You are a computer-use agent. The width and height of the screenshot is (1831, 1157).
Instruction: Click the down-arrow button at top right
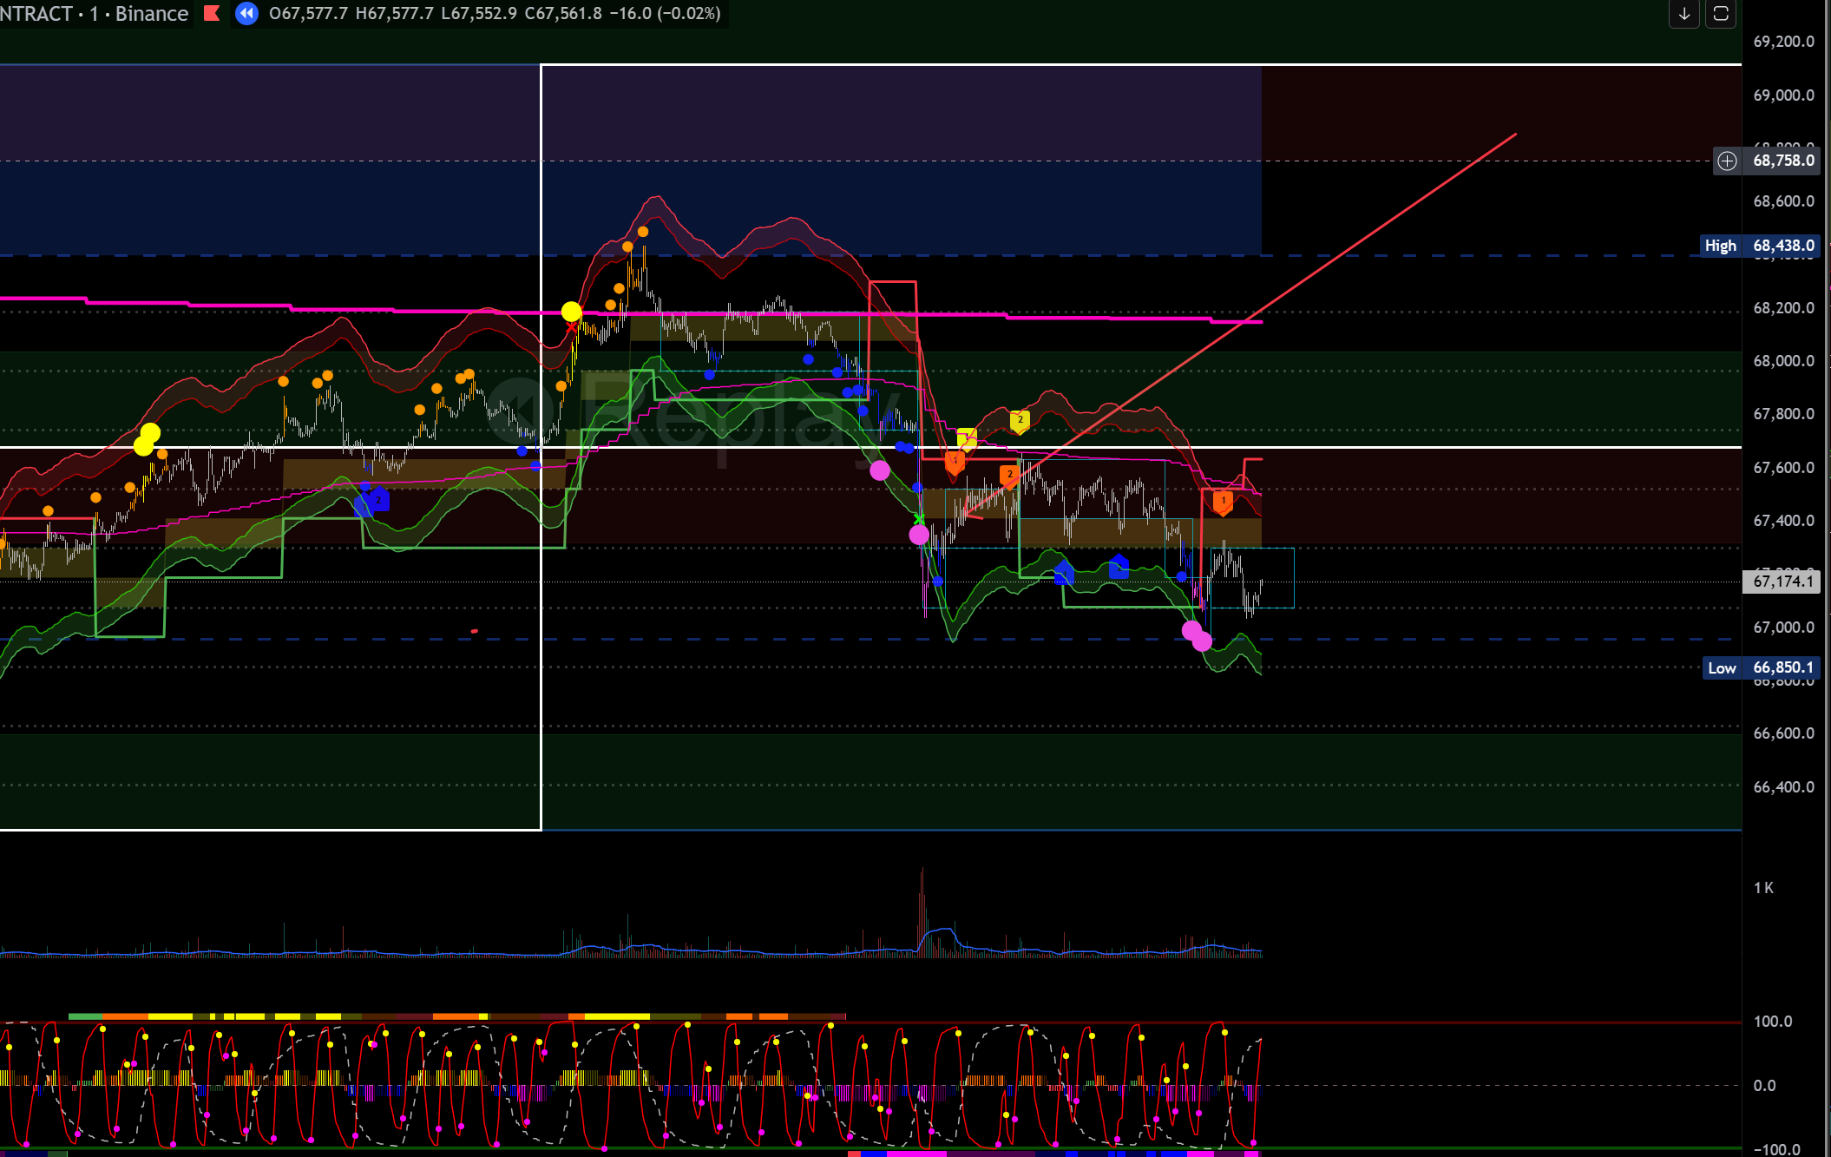point(1683,14)
